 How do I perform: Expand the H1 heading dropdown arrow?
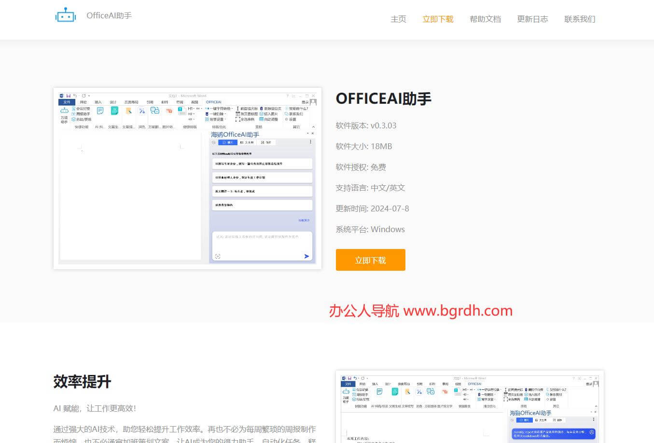point(195,110)
